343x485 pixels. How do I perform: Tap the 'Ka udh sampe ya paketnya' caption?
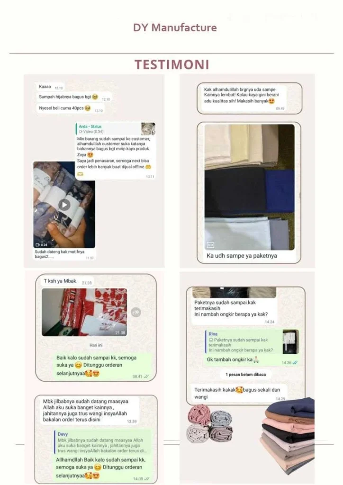coord(242,256)
